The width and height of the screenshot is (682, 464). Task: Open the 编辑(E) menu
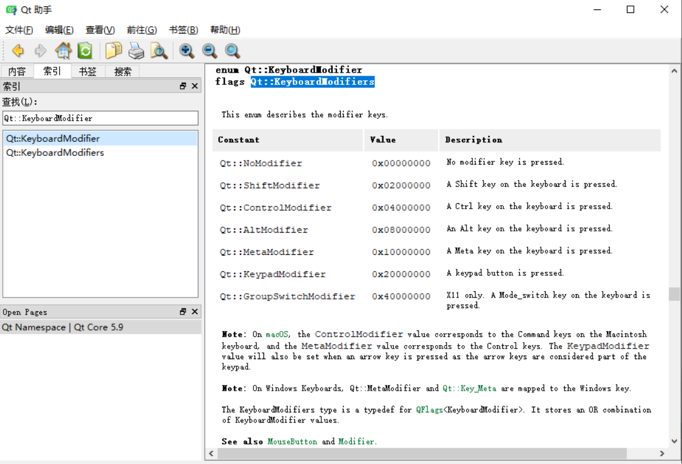(59, 30)
